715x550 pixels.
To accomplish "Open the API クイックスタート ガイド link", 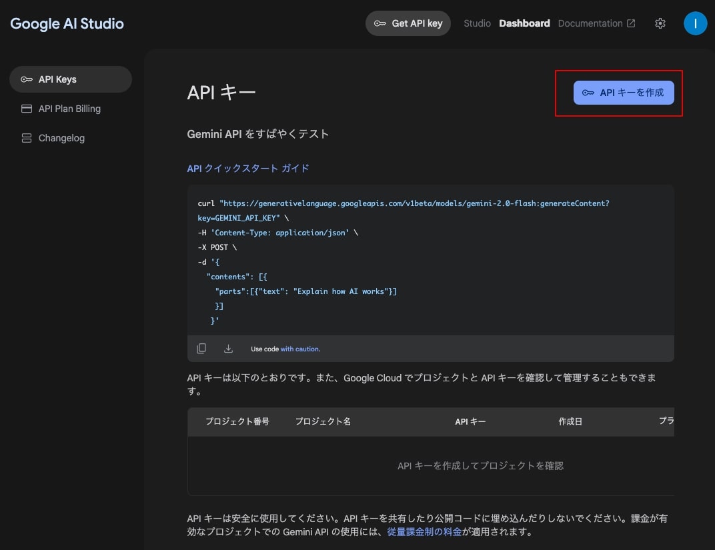I will coord(248,168).
